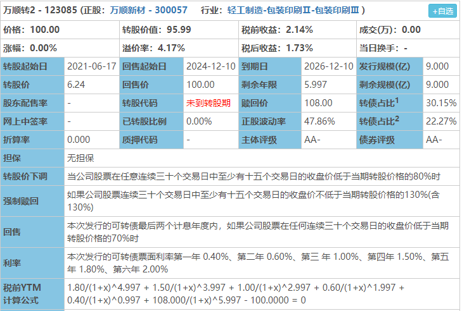Click the 剩余规模(亿) header cell
Screen dimensions: 462x311
(x=390, y=85)
